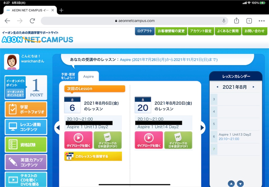Open 学習ポートフォリオ sidebar item
Screen dimensions: 269x187
pos(26,110)
